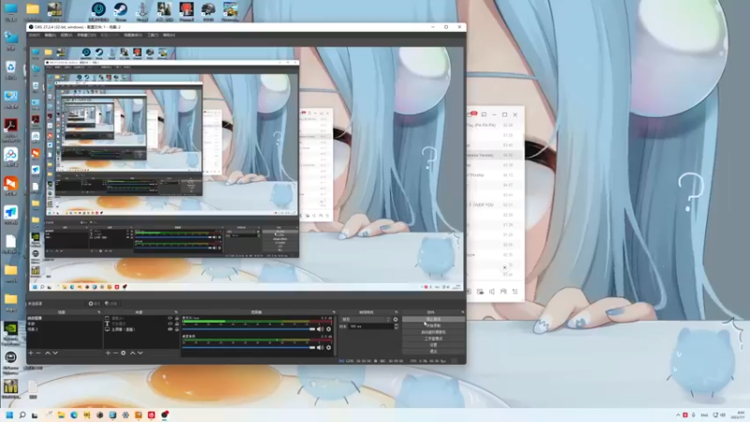This screenshot has width=750, height=422.
Task: Click the highlighted top button in Controls dock
Action: (433, 319)
